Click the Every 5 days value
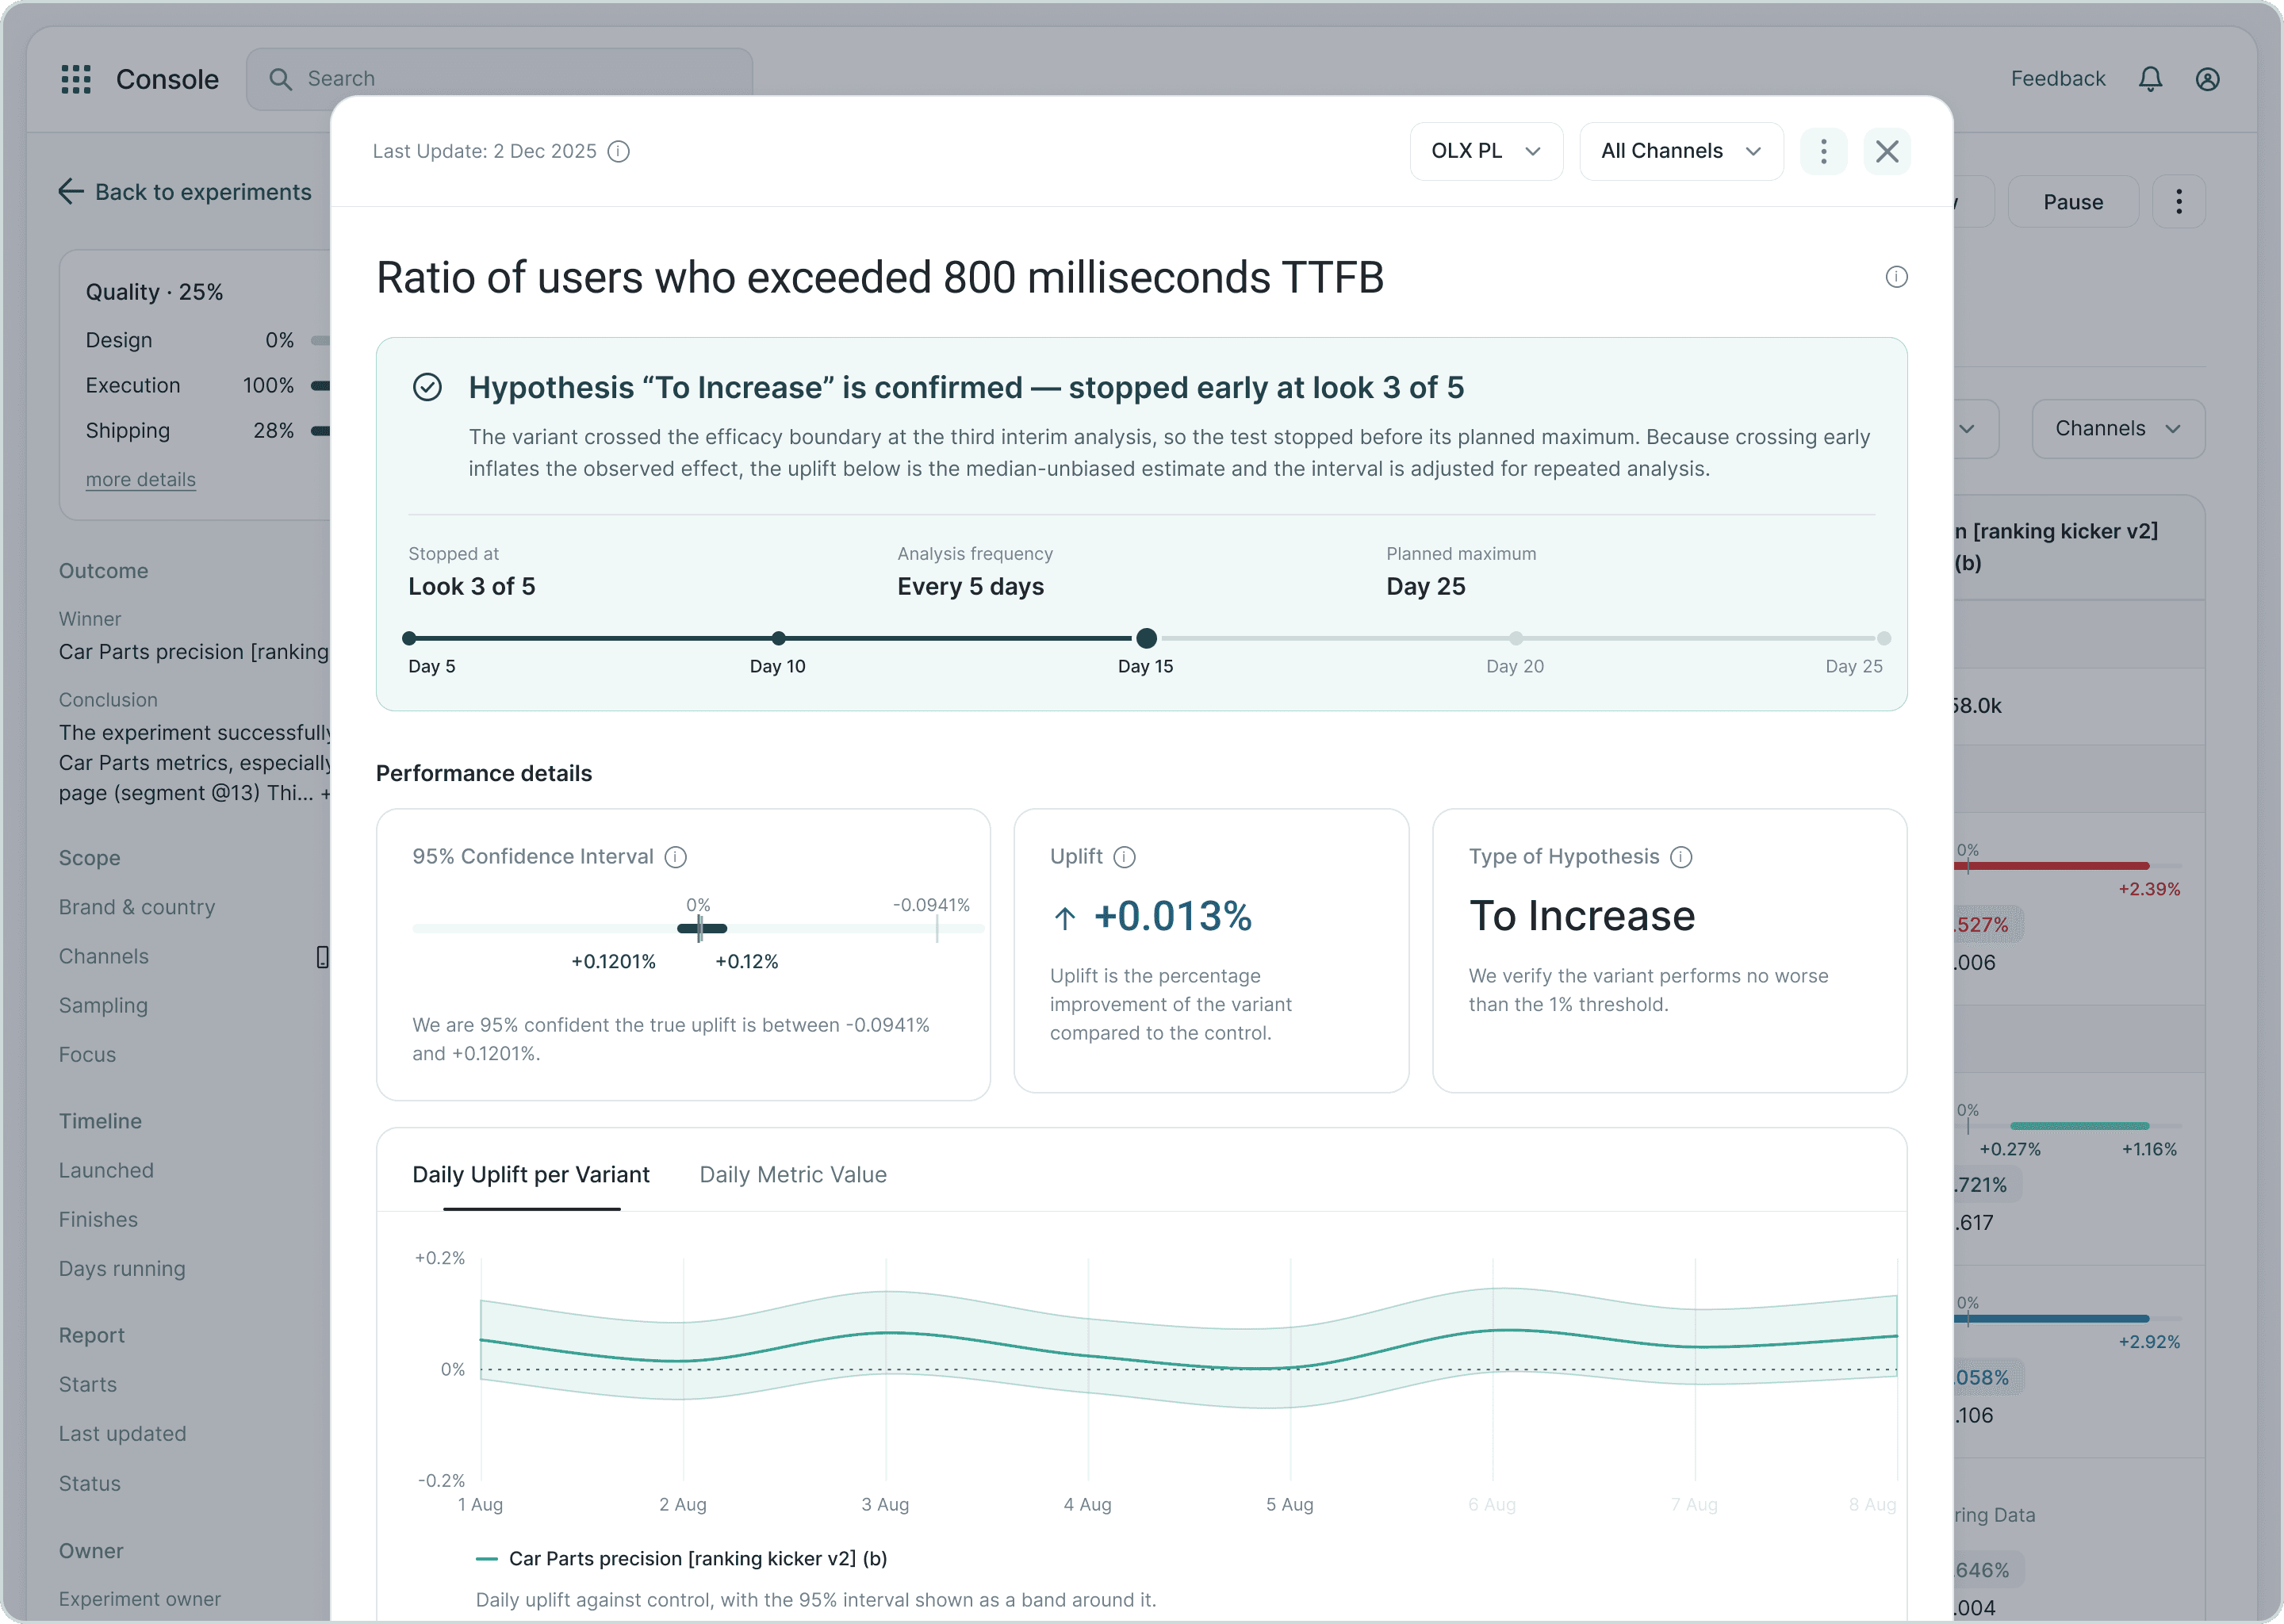Image resolution: width=2284 pixels, height=1624 pixels. click(970, 587)
